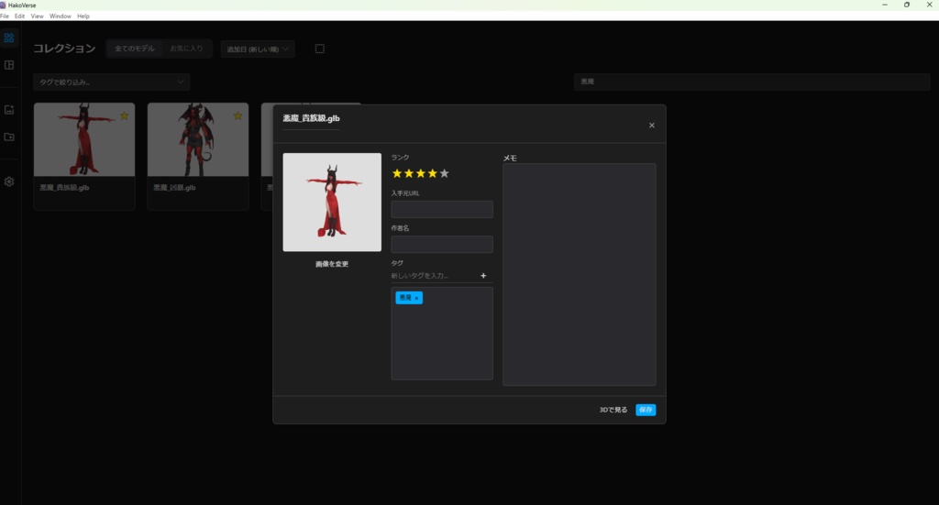Click into the メモ text area
The width and height of the screenshot is (939, 505).
click(x=580, y=275)
